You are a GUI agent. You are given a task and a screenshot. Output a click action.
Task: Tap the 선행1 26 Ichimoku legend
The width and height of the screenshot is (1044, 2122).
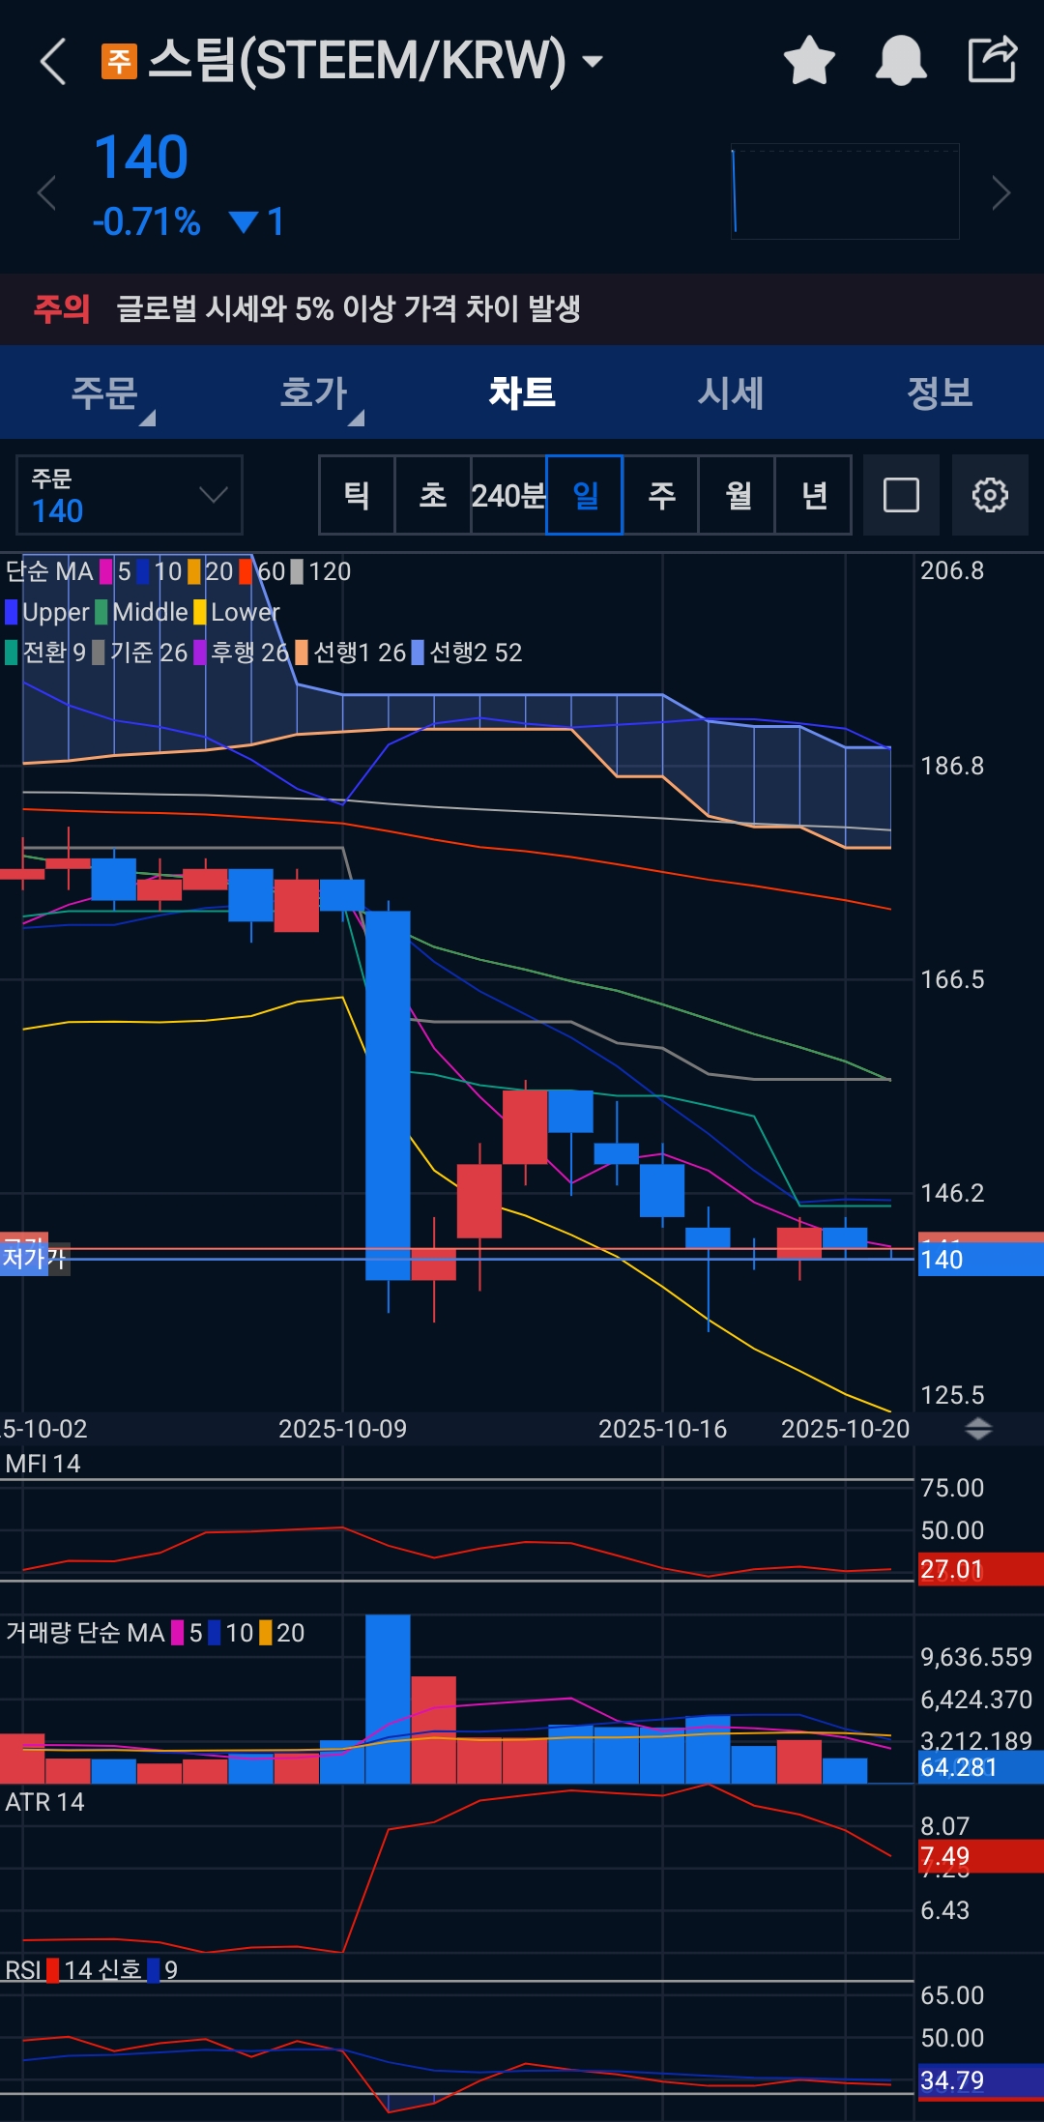(x=351, y=653)
